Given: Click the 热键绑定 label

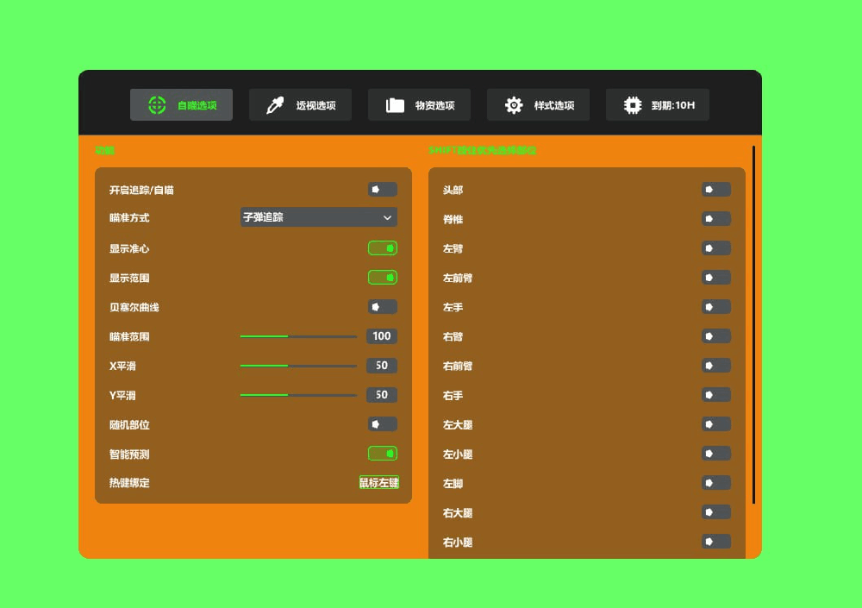Looking at the screenshot, I should [x=129, y=483].
